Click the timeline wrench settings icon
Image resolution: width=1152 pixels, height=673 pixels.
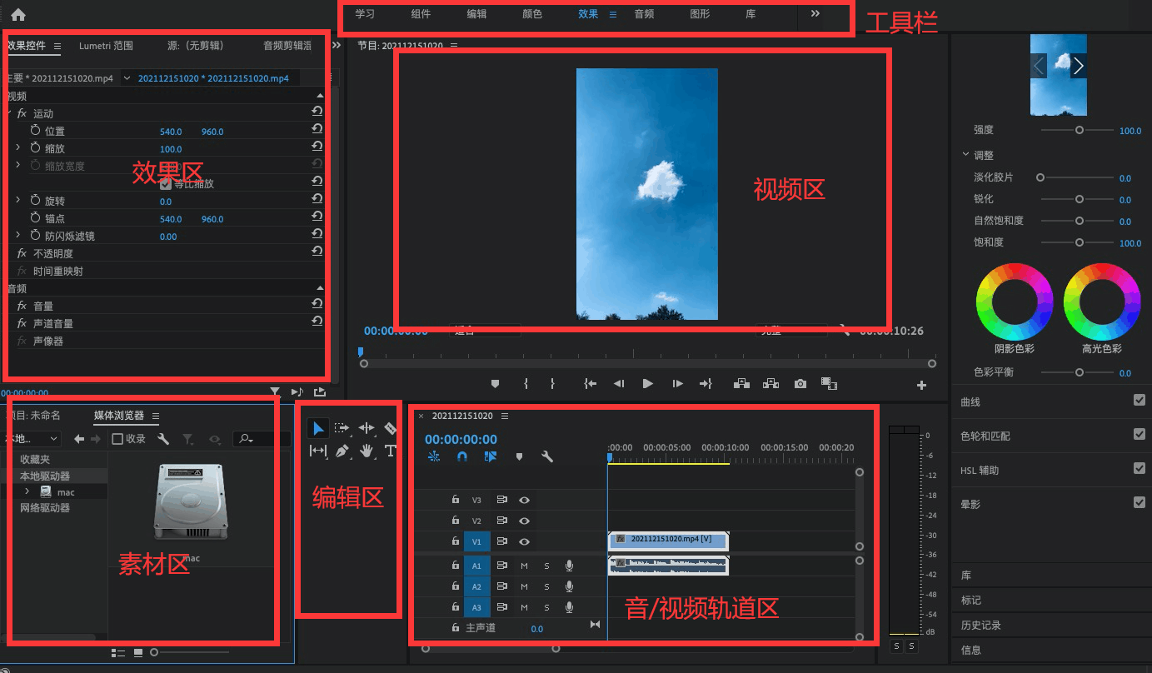click(x=547, y=456)
